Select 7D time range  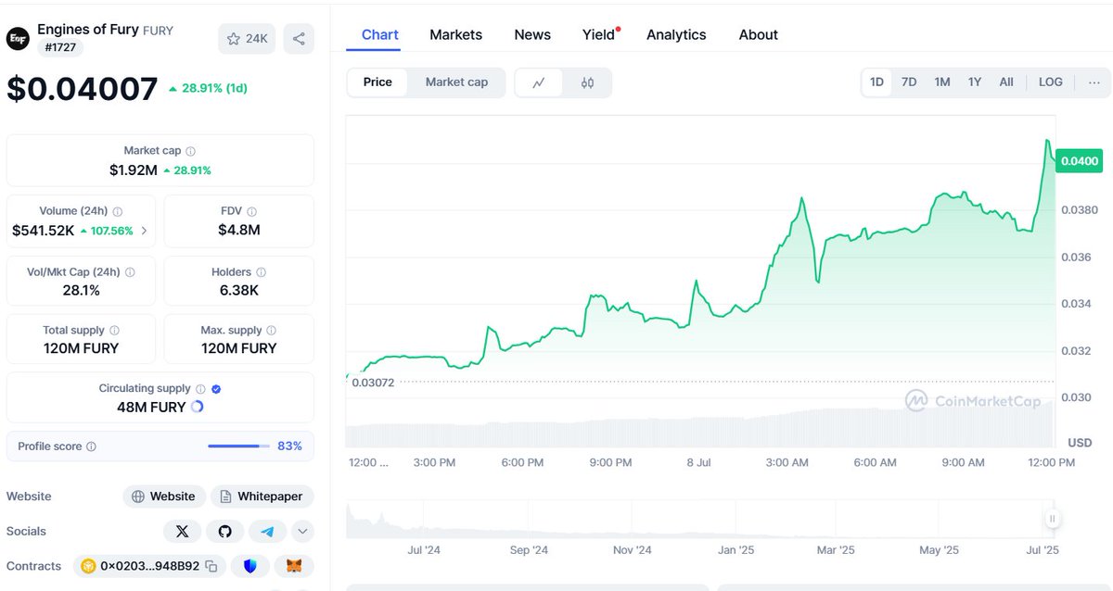pos(909,82)
